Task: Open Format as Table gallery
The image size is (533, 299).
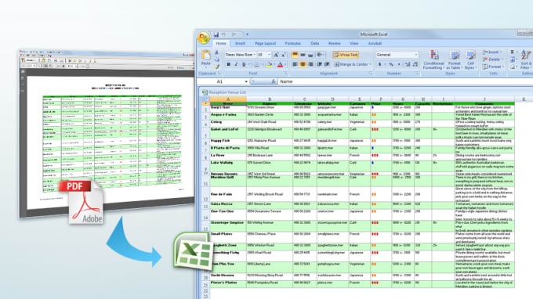Action: point(455,59)
